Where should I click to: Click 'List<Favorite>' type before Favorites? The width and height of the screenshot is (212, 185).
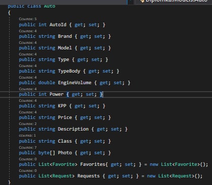point(58,164)
